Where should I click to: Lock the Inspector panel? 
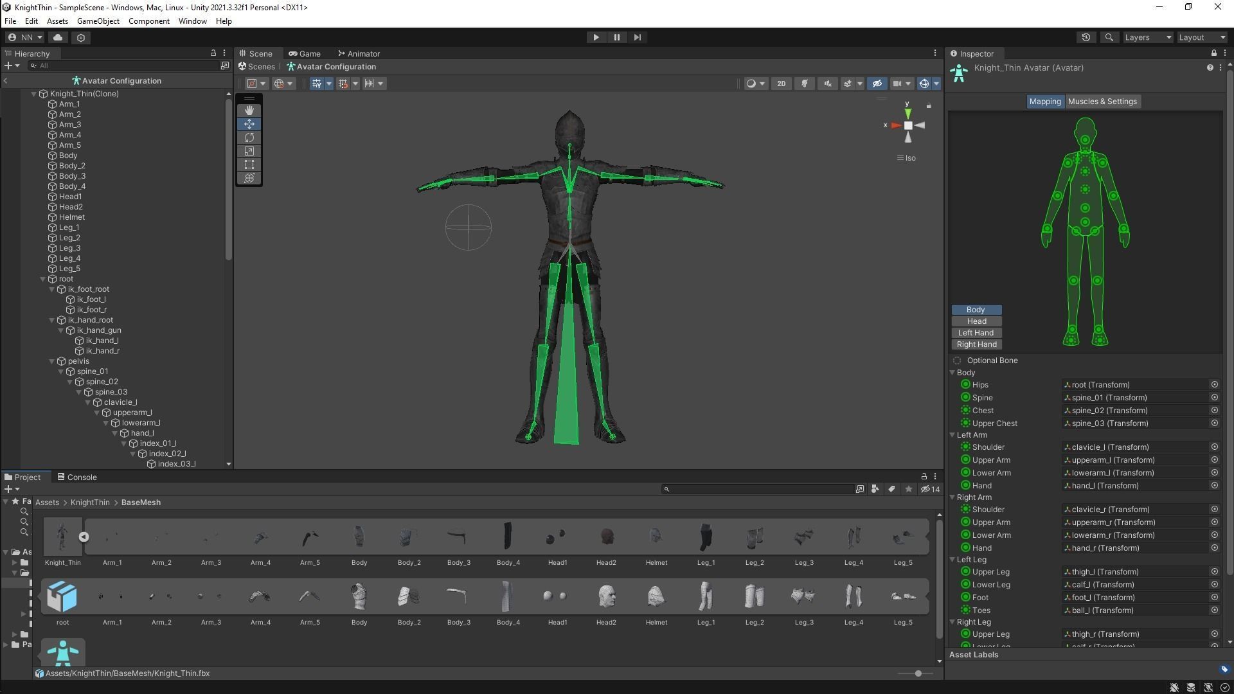(1213, 53)
